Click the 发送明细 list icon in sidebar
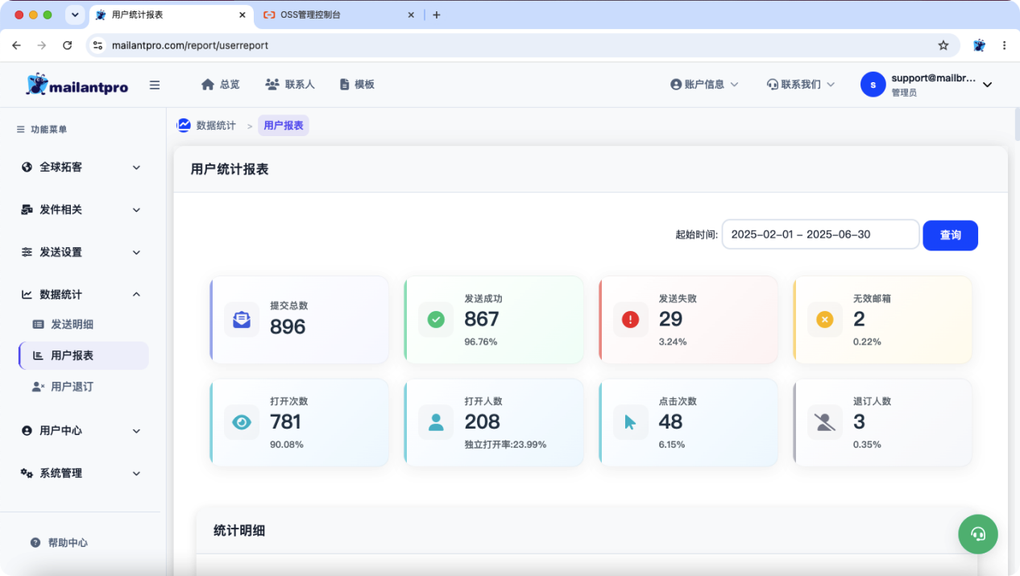This screenshot has height=576, width=1020. (39, 325)
